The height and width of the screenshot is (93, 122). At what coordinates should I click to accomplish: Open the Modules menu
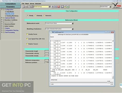(38, 4)
